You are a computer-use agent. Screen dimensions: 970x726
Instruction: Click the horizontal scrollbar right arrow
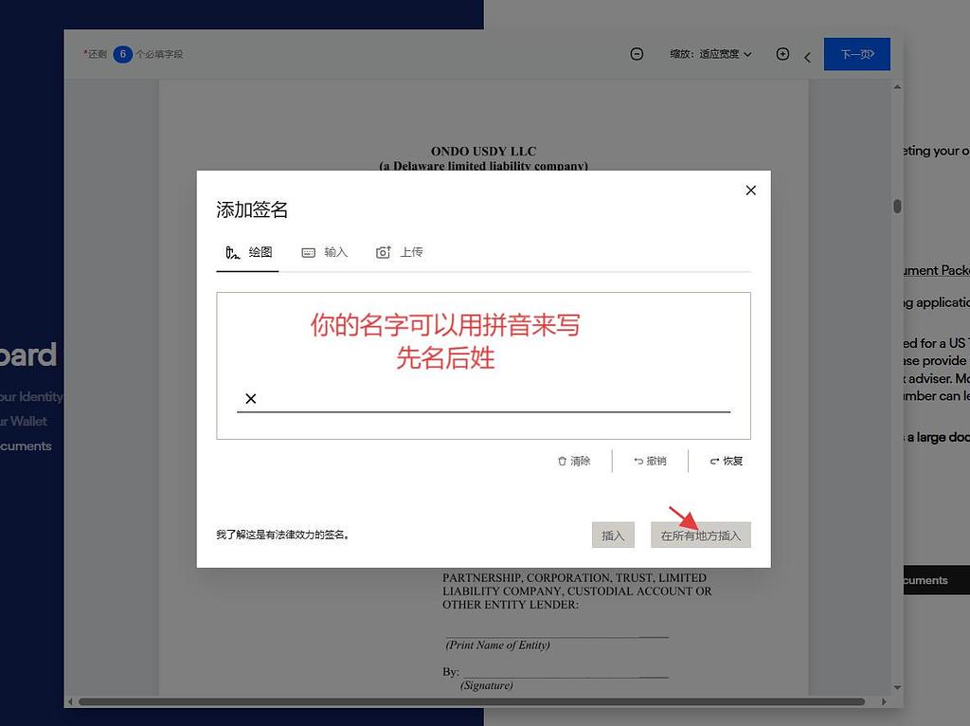tap(883, 701)
